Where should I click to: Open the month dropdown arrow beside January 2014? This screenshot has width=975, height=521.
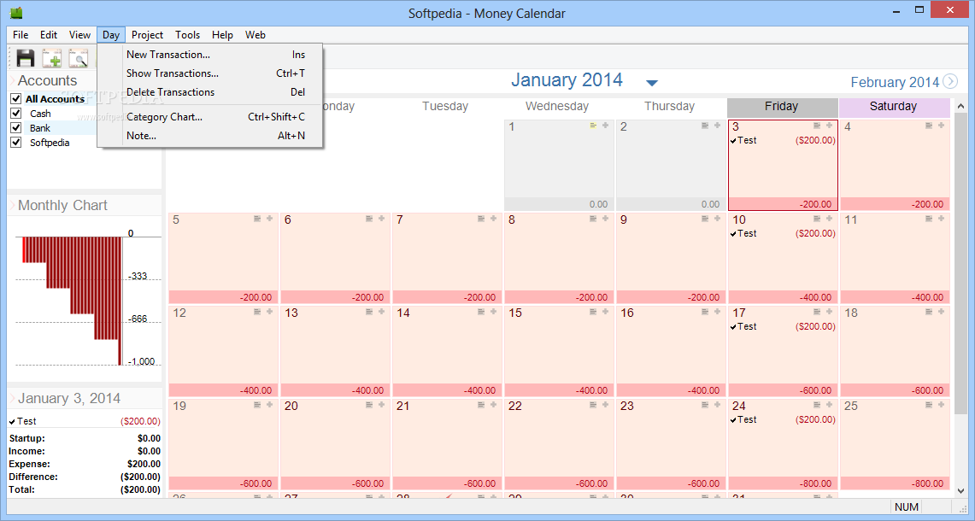(652, 83)
